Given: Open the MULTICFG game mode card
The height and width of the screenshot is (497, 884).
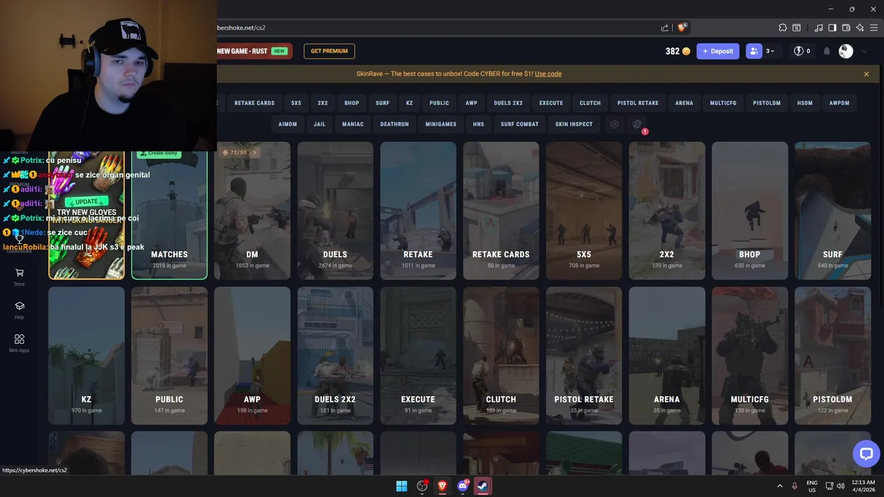Looking at the screenshot, I should 749,355.
